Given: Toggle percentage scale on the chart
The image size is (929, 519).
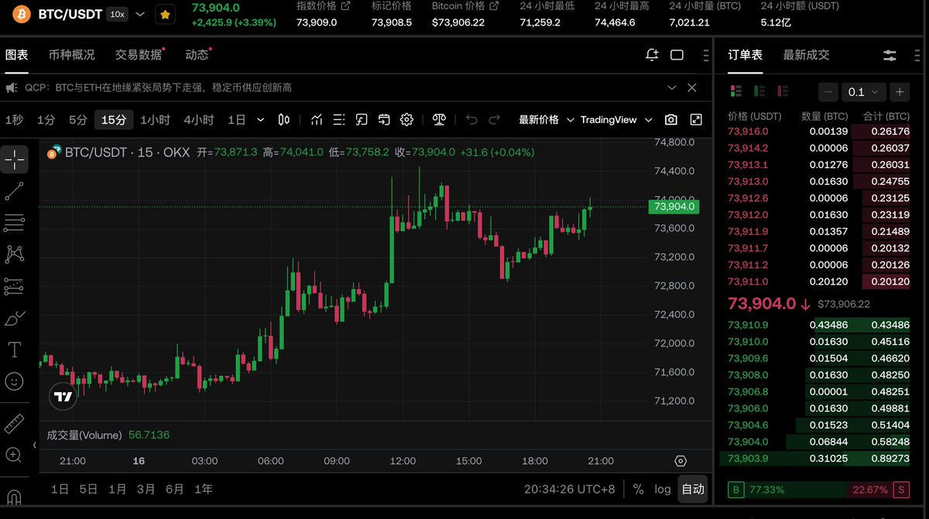Looking at the screenshot, I should click(x=638, y=489).
